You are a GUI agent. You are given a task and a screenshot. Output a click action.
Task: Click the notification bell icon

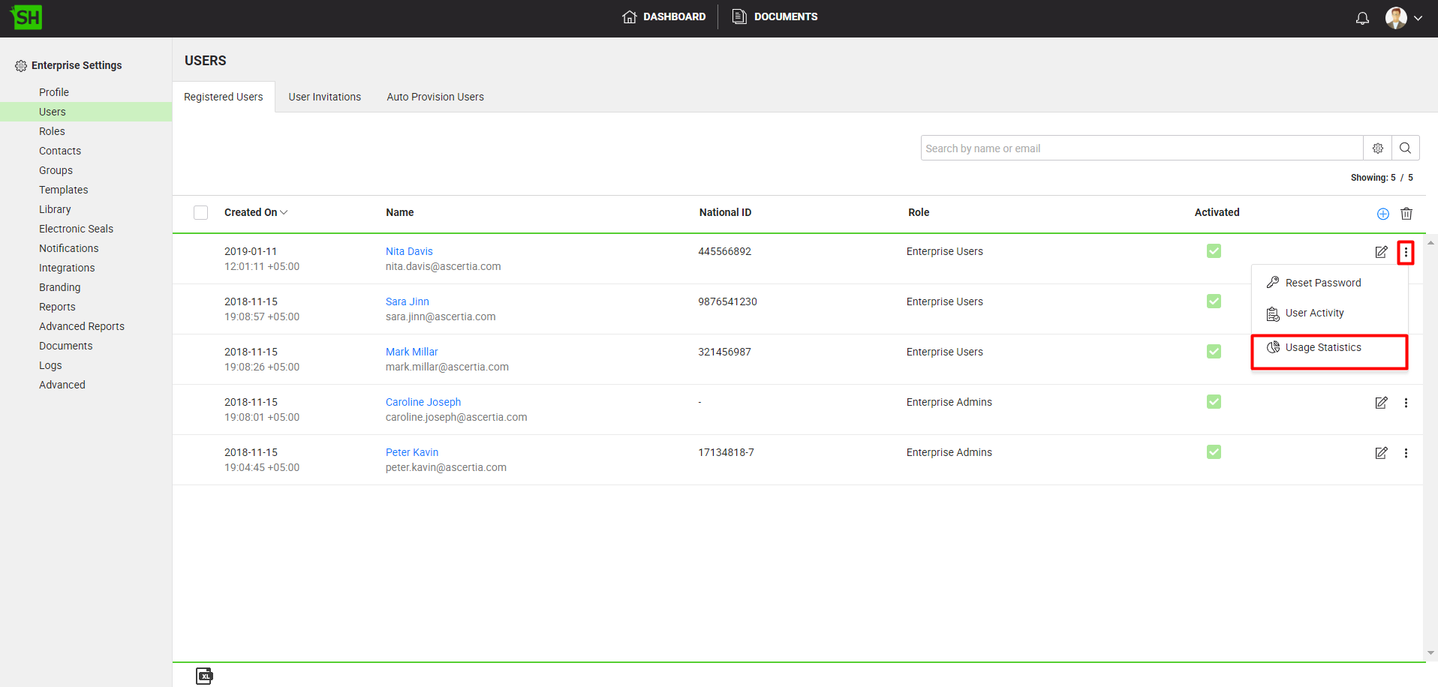click(x=1362, y=18)
